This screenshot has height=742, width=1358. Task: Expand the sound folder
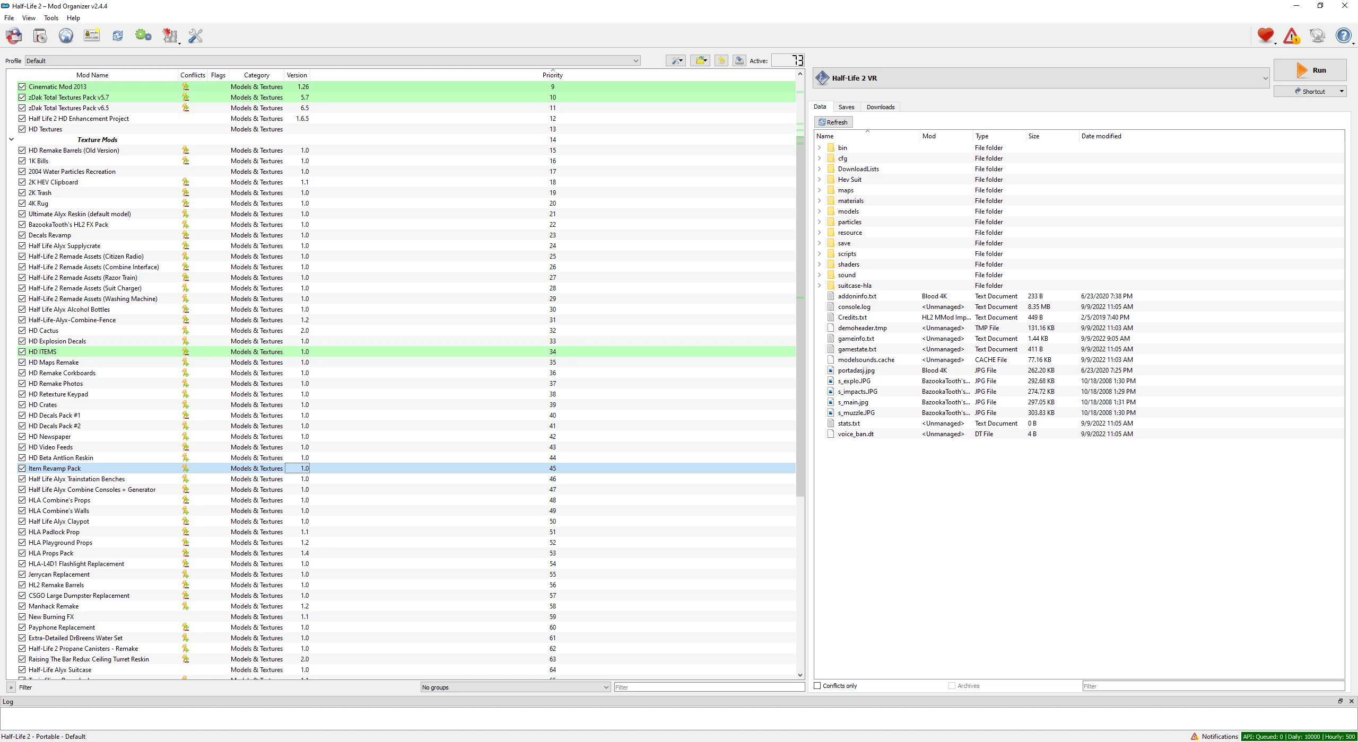pyautogui.click(x=820, y=275)
